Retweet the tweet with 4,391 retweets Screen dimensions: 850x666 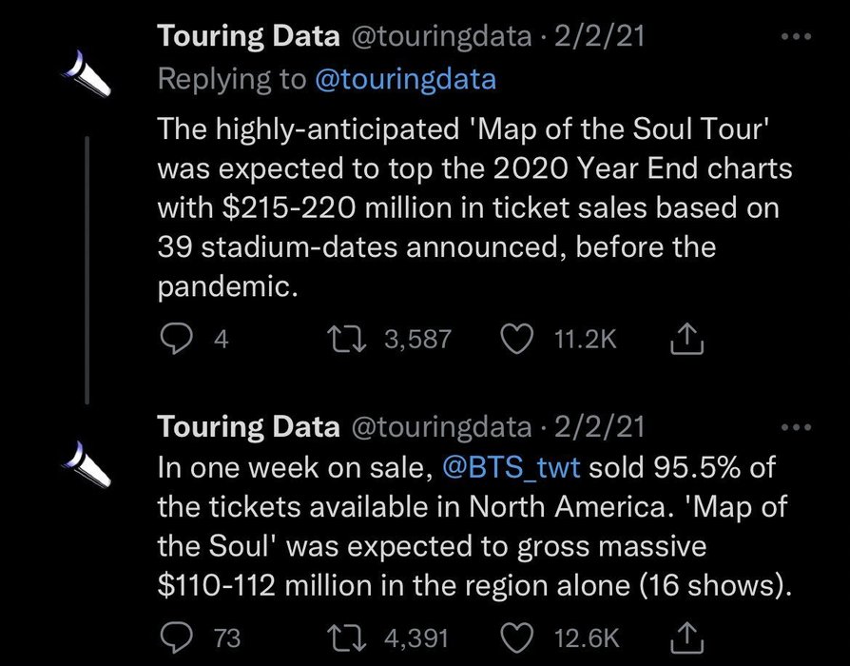[x=347, y=637]
